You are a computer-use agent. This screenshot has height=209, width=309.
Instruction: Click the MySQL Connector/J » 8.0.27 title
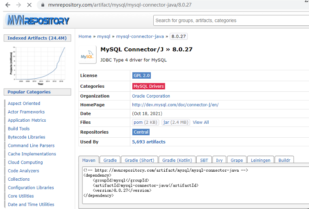[x=146, y=49]
